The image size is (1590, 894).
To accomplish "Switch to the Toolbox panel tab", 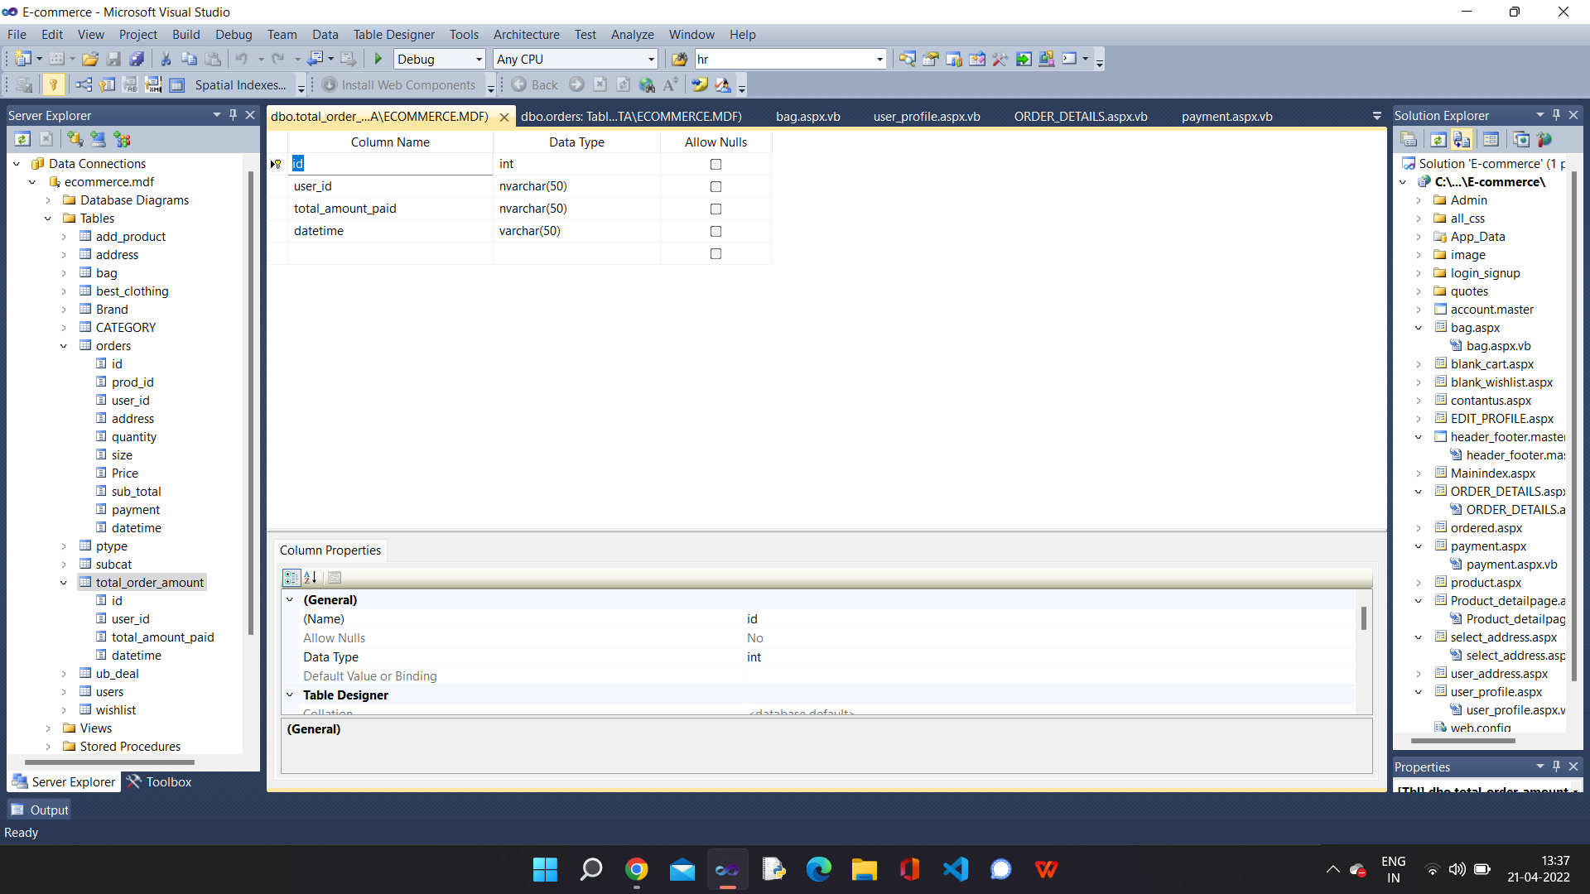I will [x=159, y=781].
